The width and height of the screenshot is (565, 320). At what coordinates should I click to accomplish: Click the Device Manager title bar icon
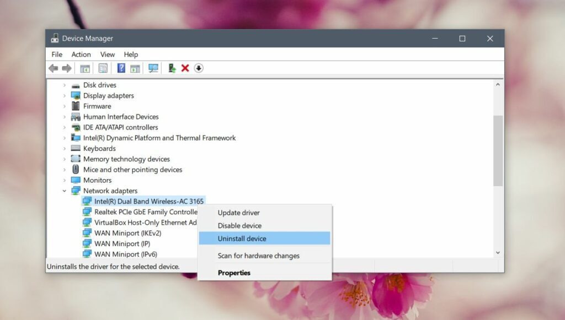coord(55,38)
